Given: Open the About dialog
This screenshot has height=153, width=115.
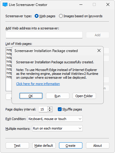Looking at the screenshot, I should coord(98,146).
